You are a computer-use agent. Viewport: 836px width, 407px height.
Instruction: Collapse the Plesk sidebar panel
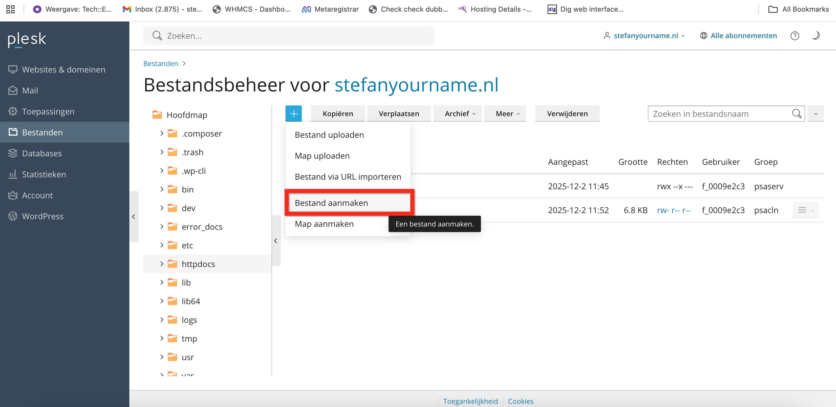click(134, 216)
